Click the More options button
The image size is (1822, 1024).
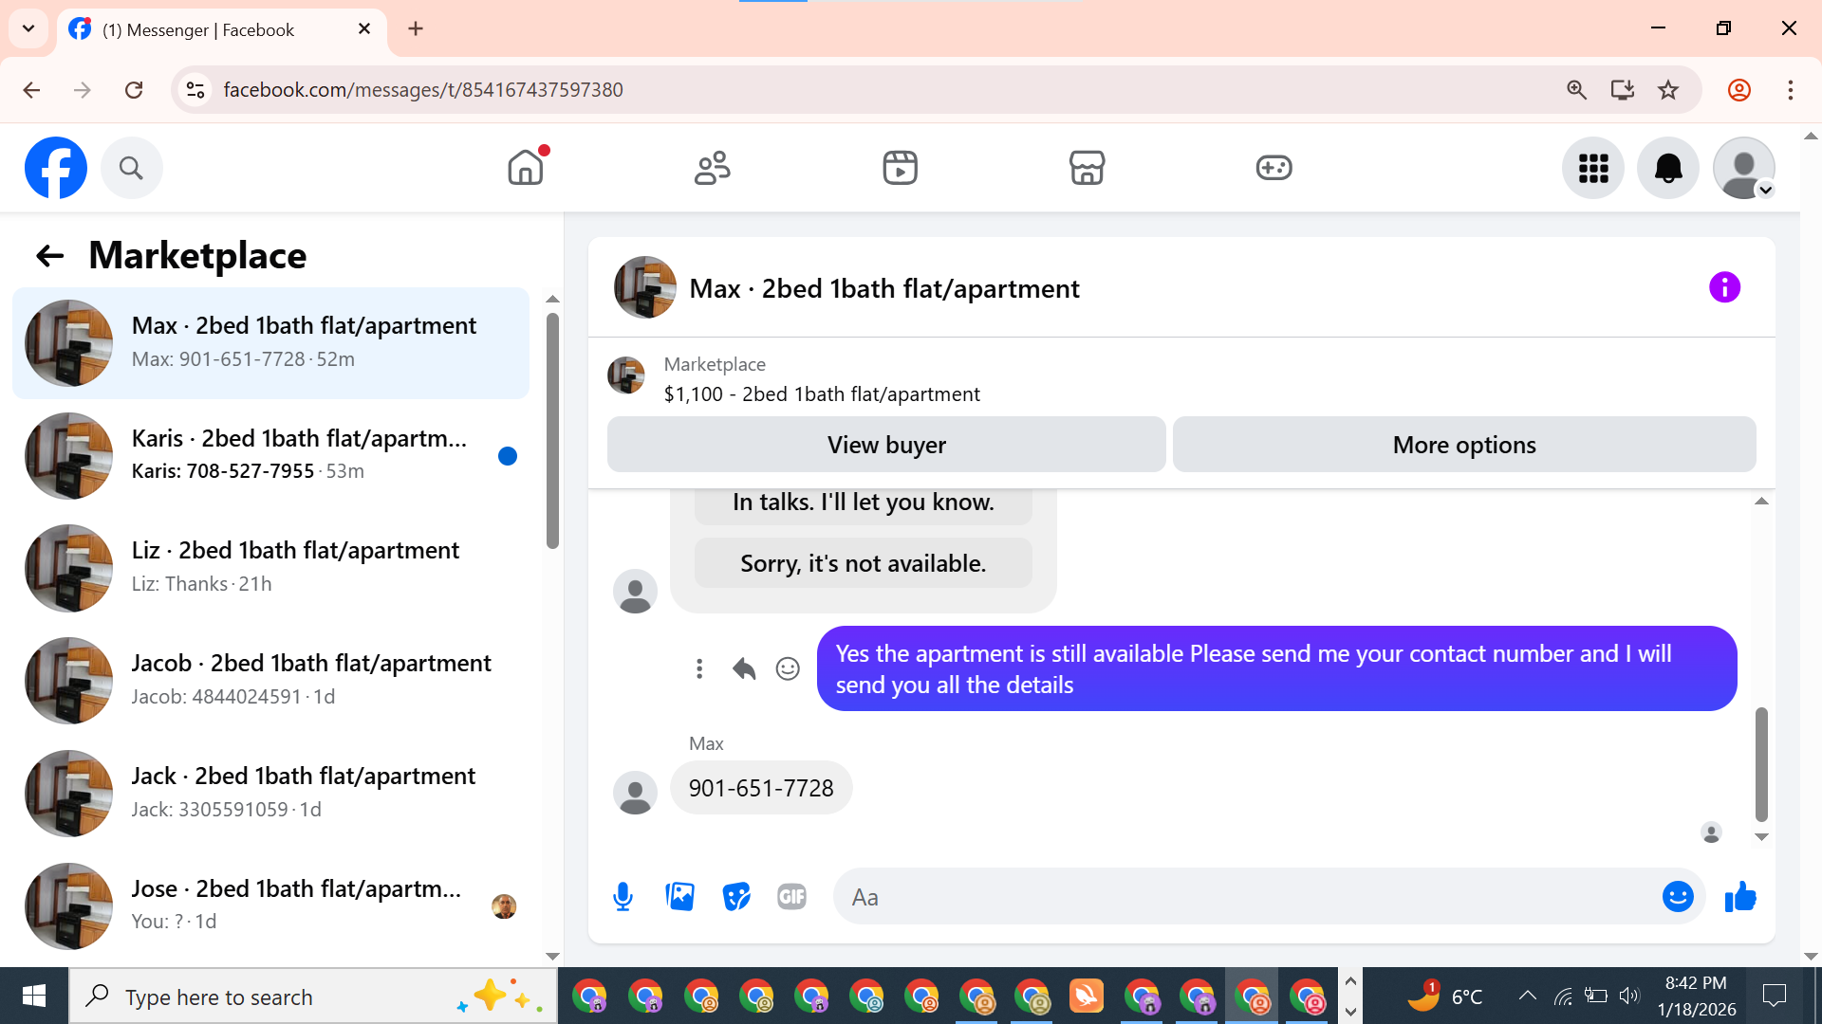[x=1463, y=445]
